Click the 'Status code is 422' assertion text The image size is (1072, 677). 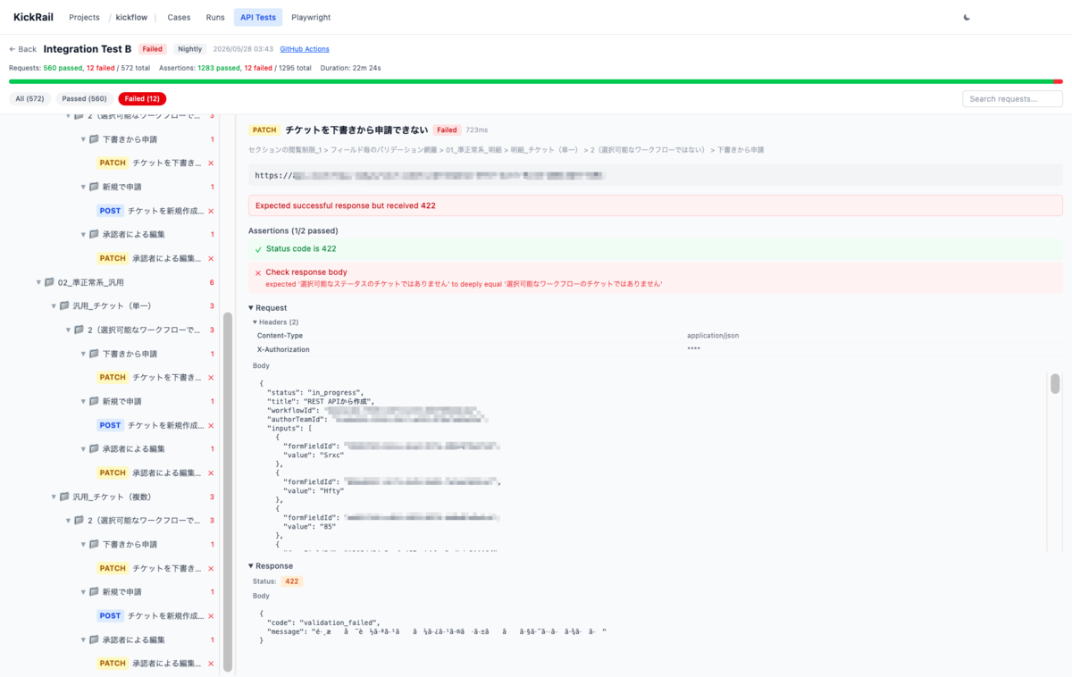301,249
